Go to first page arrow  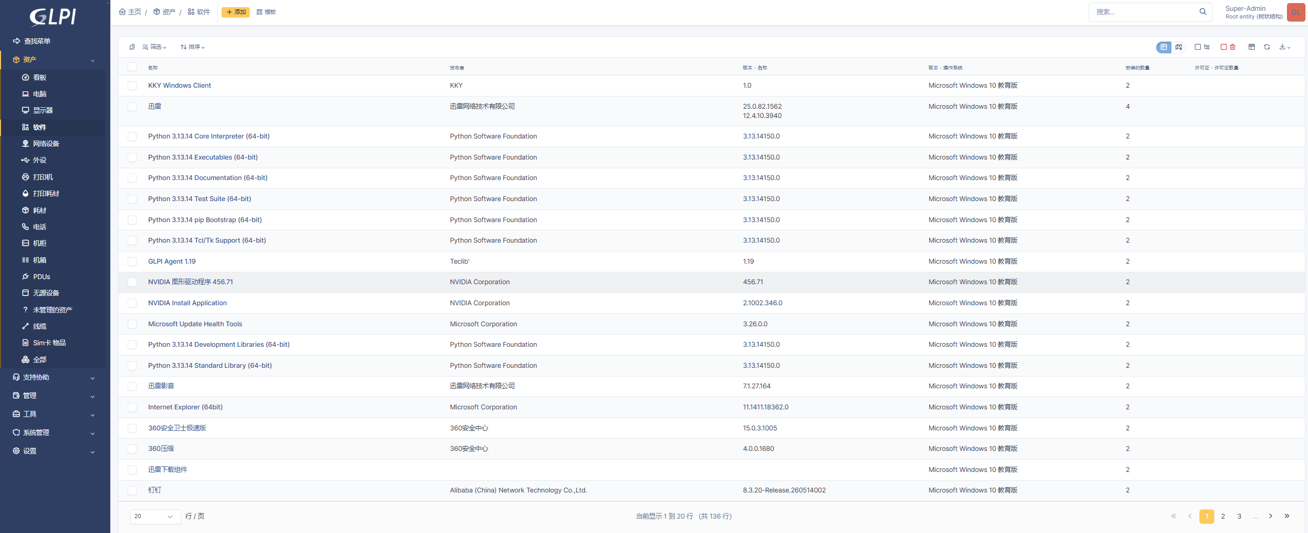tap(1174, 516)
